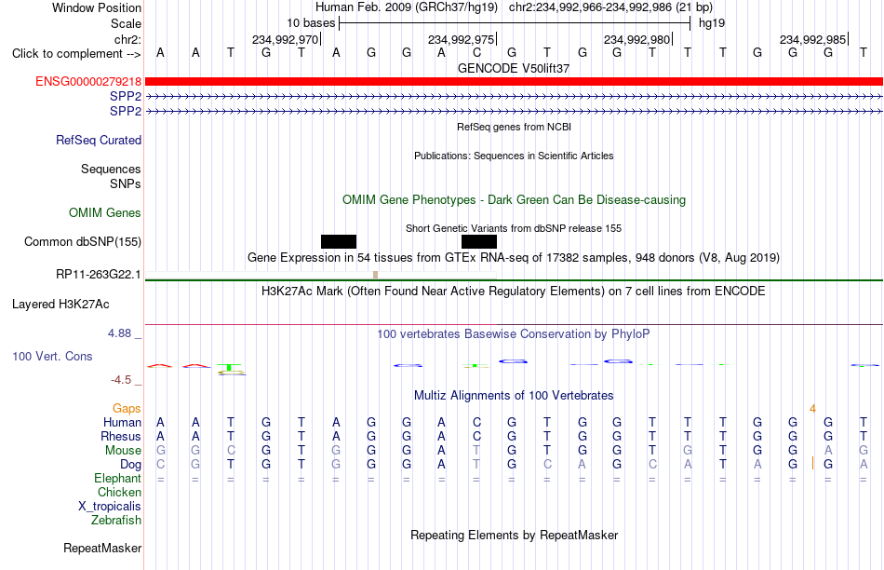Click the chr2:234,992,966-234,992,986 position text
This screenshot has width=884, height=570.
click(x=610, y=7)
